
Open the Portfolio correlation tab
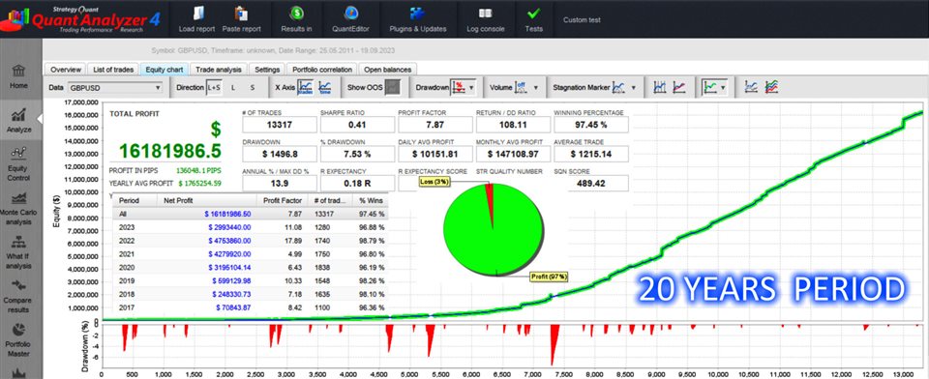[x=322, y=70]
